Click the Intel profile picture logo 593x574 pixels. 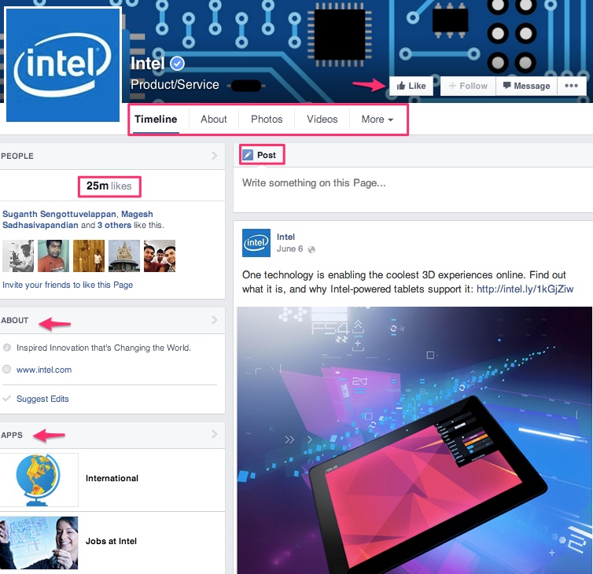(63, 64)
